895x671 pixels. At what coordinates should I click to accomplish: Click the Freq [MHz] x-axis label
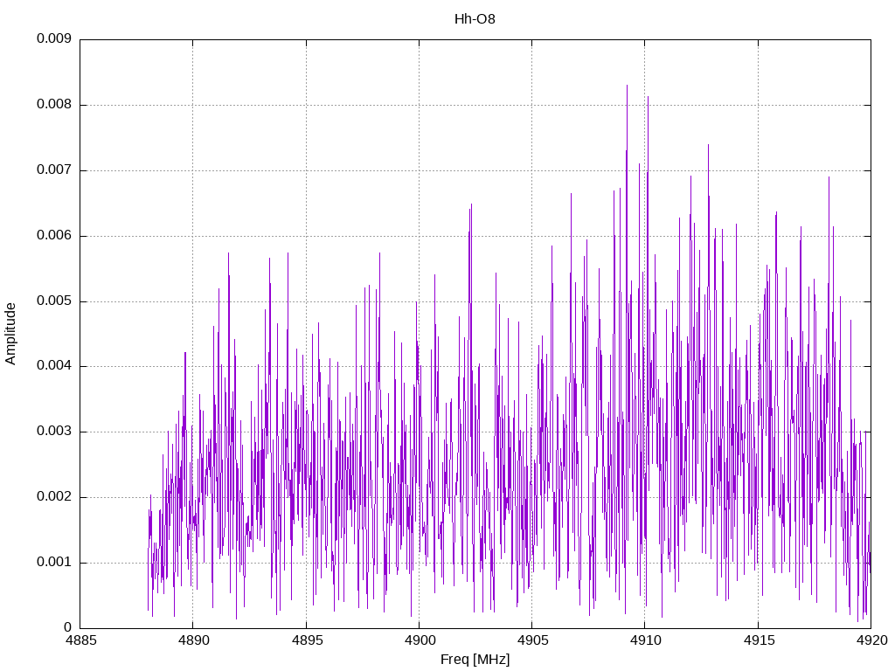tap(475, 660)
